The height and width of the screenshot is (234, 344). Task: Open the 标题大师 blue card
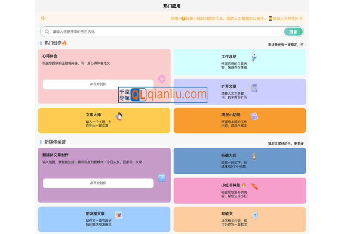(240, 161)
